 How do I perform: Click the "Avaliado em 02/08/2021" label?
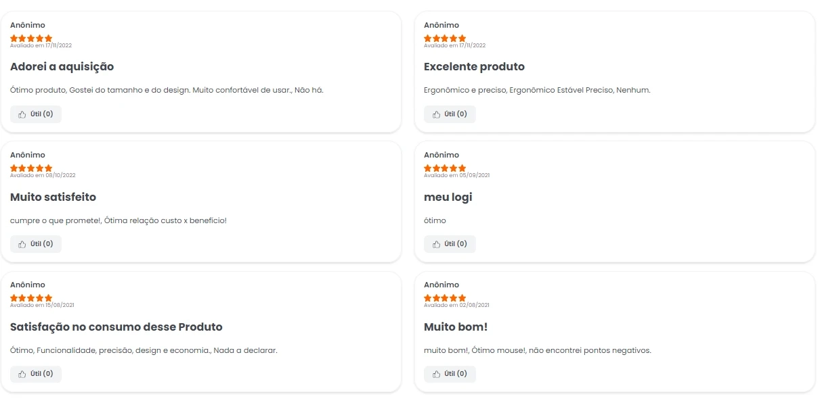coord(456,305)
